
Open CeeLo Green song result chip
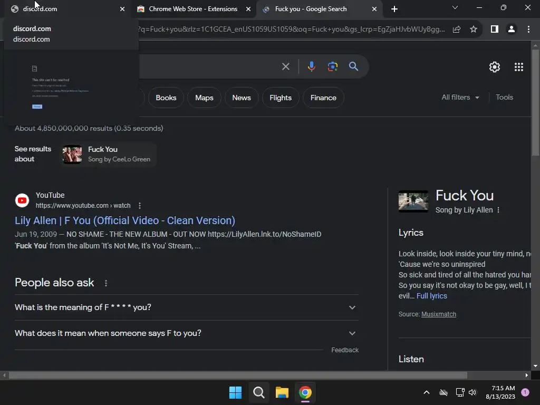point(109,155)
